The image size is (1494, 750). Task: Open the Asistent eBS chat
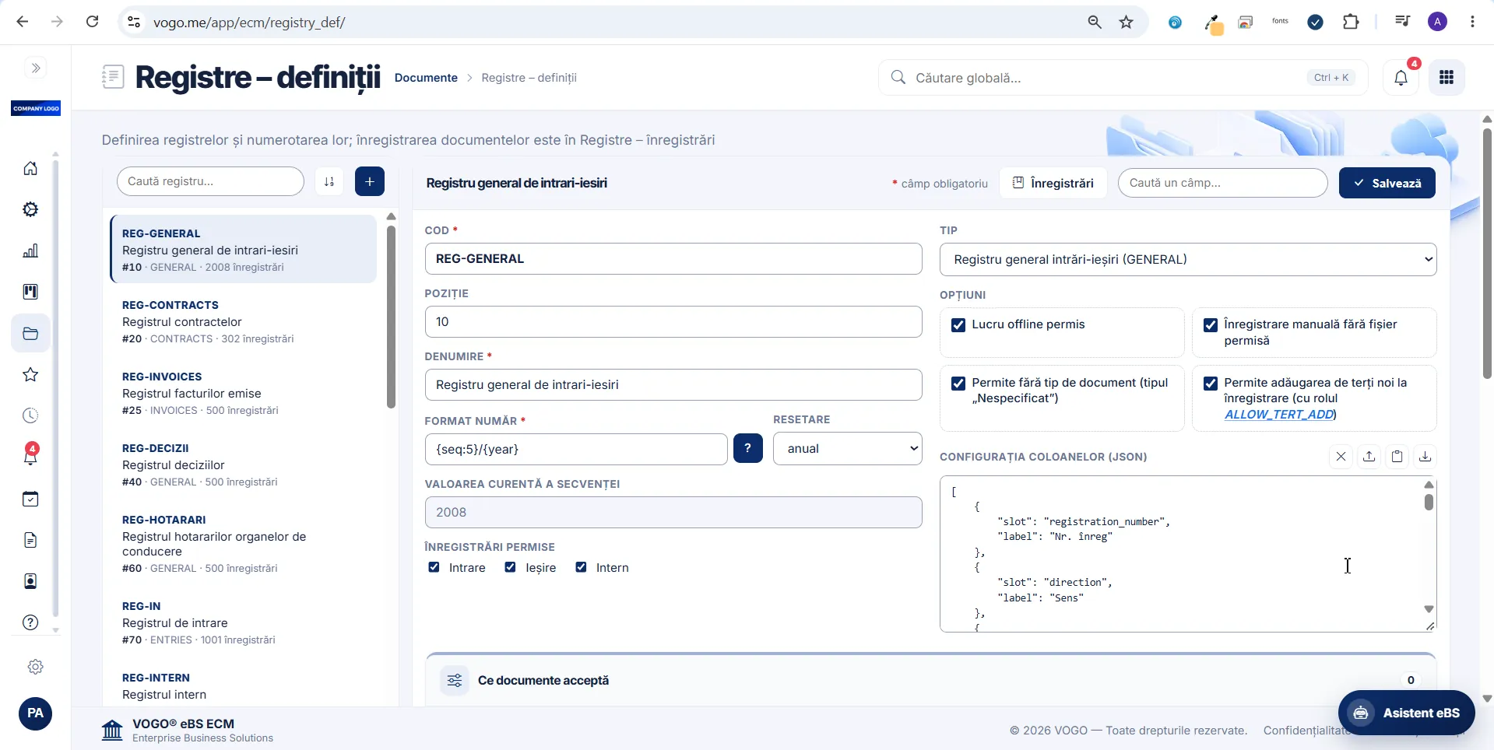[x=1406, y=713]
